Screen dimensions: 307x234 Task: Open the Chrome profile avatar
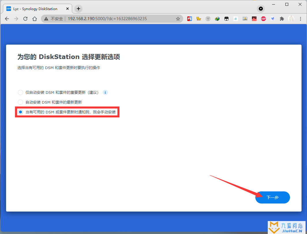pos(291,19)
